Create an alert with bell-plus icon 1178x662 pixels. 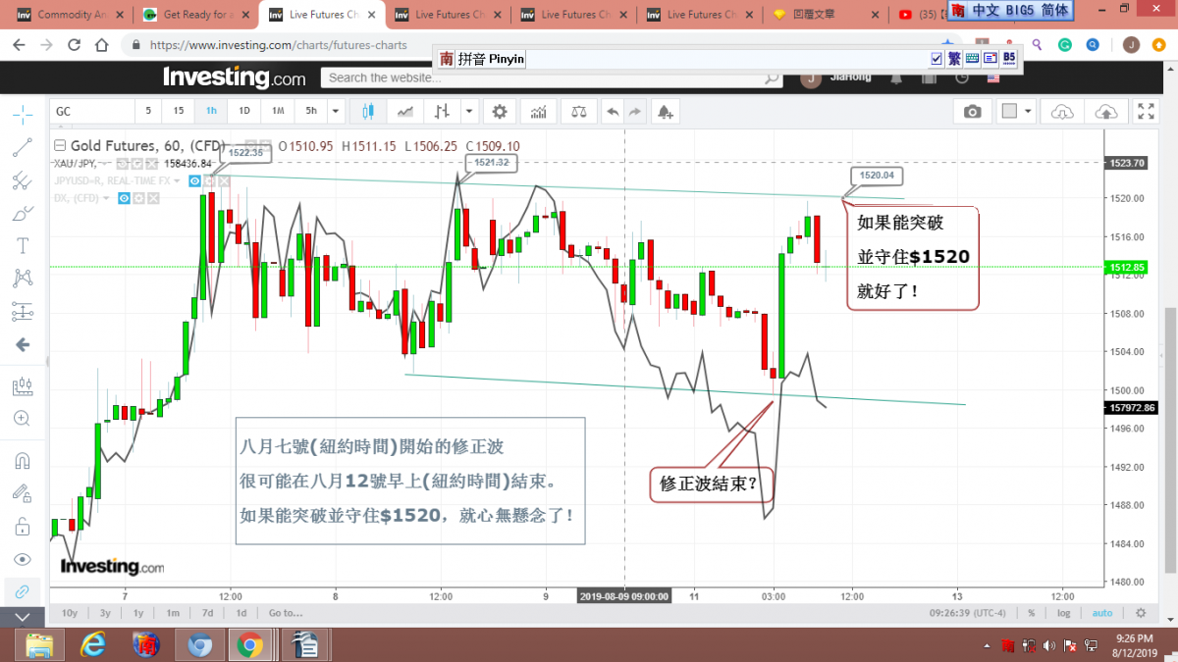click(x=666, y=111)
